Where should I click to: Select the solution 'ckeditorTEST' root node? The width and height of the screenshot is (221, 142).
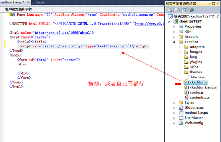pos(194,16)
